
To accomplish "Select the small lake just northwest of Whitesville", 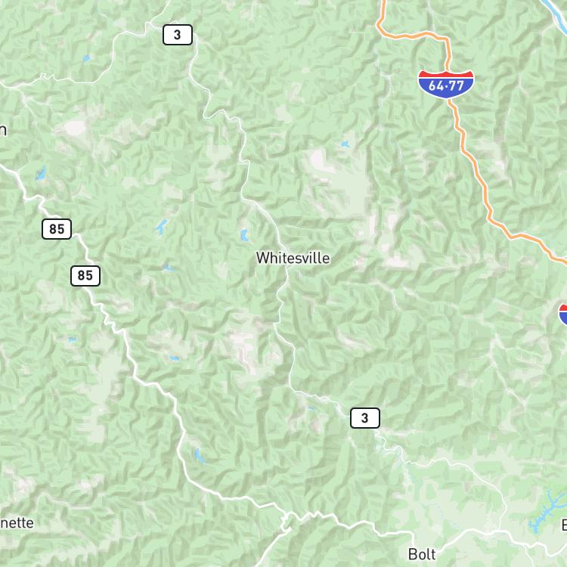I will tap(244, 234).
